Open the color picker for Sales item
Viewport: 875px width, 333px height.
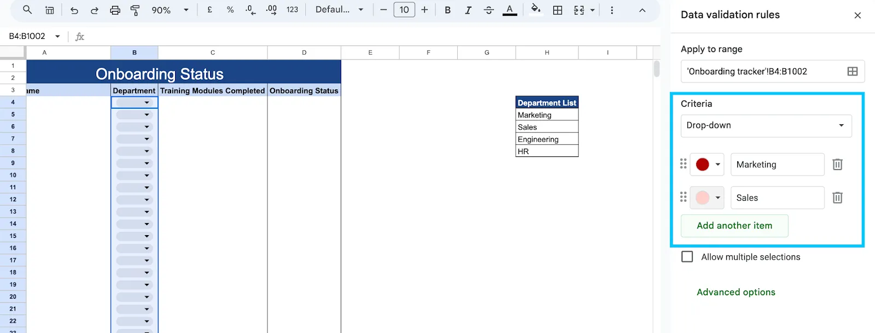tap(707, 197)
